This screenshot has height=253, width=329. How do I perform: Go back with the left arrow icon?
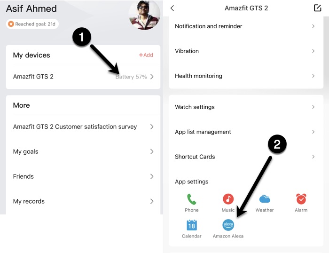coord(172,8)
